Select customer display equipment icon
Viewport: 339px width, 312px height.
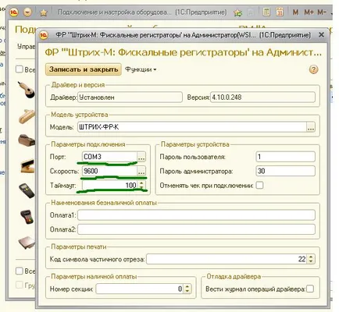click(27, 166)
